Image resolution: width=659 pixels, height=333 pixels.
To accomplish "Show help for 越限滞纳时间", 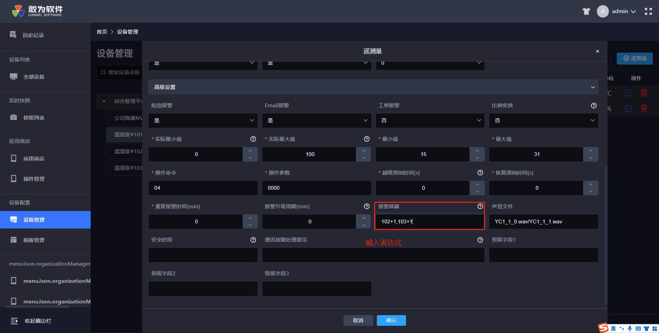I will [480, 173].
